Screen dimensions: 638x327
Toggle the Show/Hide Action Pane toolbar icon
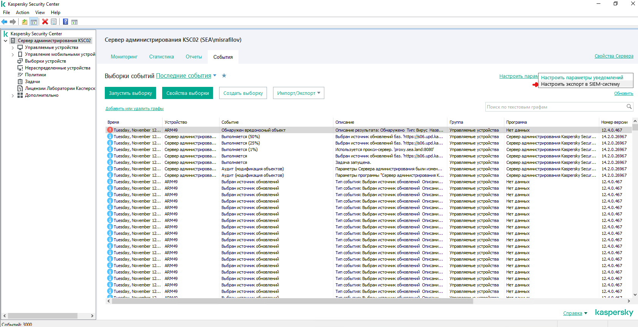74,22
